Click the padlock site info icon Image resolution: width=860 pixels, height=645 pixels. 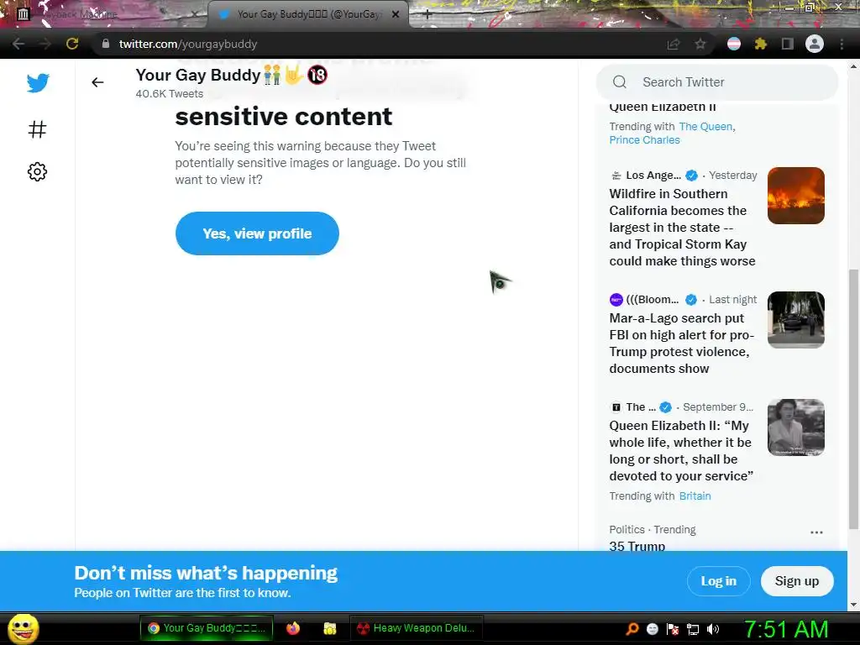click(x=106, y=44)
